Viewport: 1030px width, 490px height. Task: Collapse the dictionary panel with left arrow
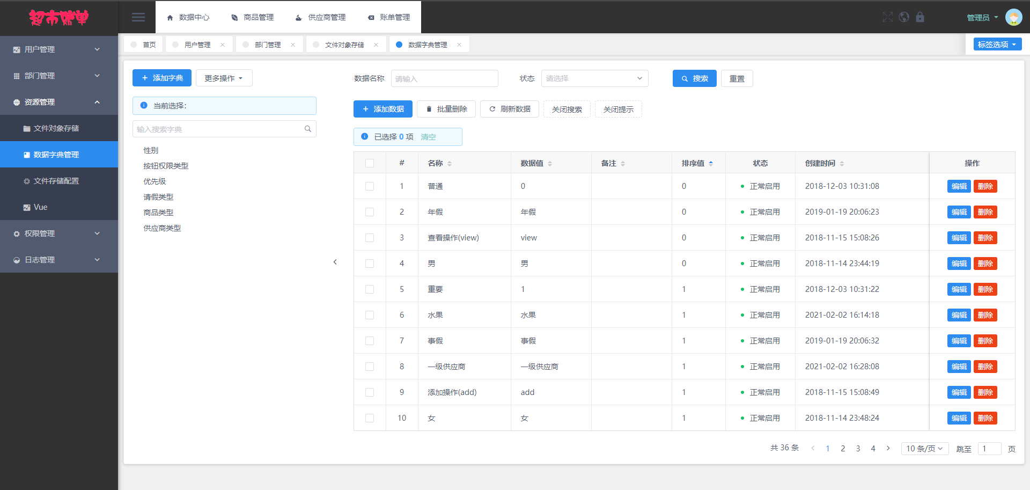coord(335,262)
